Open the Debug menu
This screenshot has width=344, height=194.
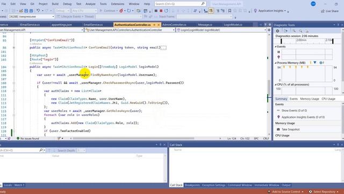[67, 4]
